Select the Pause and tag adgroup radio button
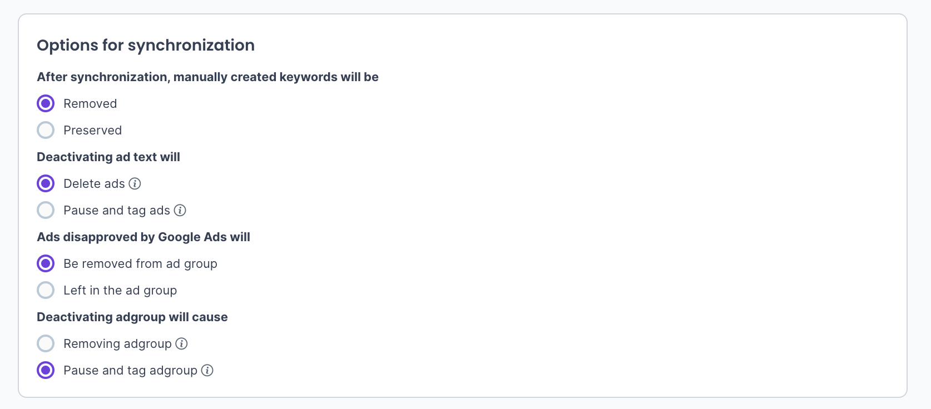The image size is (931, 409). (x=46, y=370)
